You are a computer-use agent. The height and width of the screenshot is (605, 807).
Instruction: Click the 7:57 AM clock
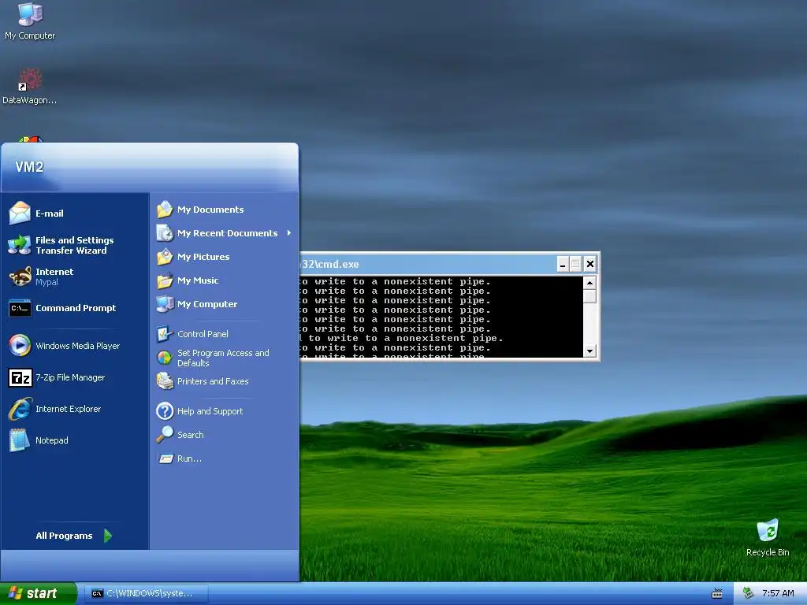[778, 593]
